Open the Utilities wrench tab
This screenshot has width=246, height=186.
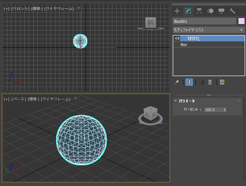(232, 11)
